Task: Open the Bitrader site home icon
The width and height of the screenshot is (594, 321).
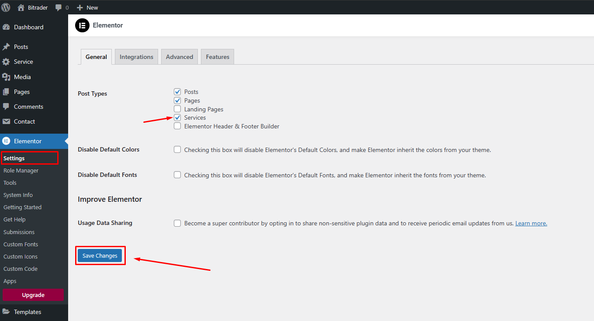Action: click(21, 7)
